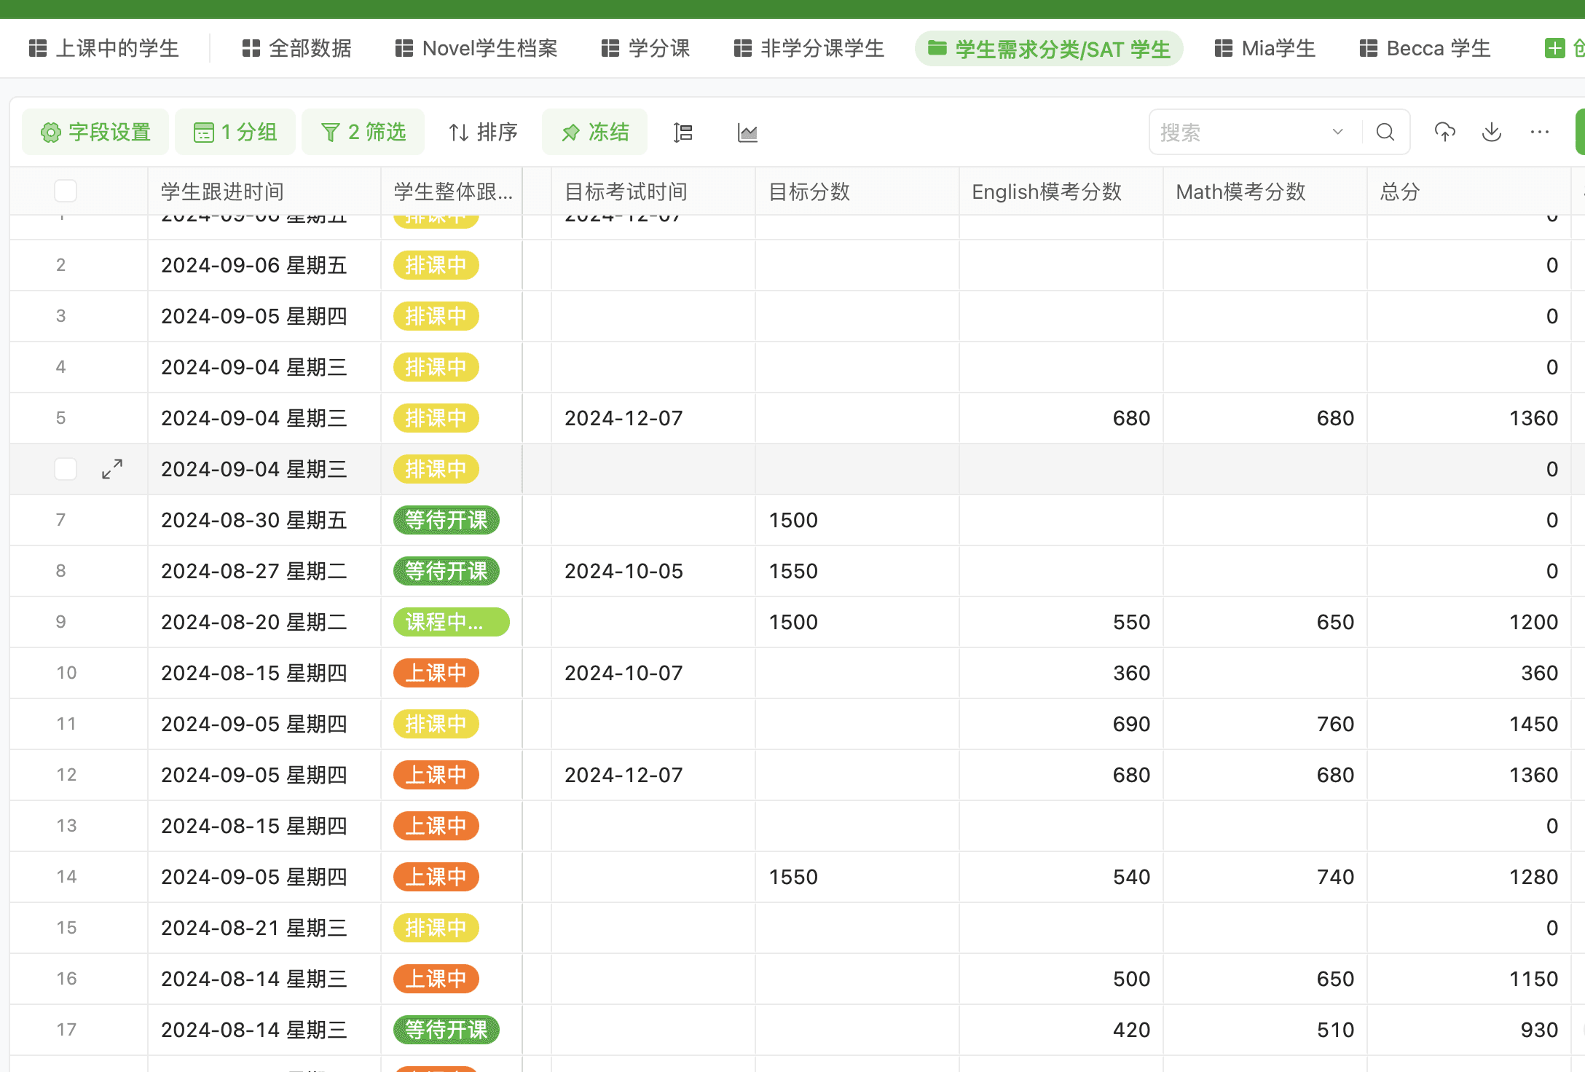This screenshot has height=1072, width=1585.
Task: Toggle the select-all header checkbox
Action: 66,191
